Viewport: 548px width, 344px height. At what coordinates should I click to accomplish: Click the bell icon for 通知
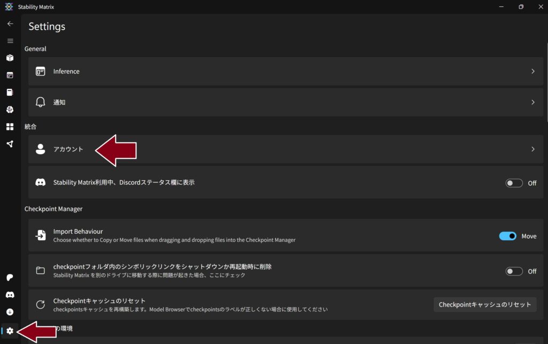click(41, 102)
